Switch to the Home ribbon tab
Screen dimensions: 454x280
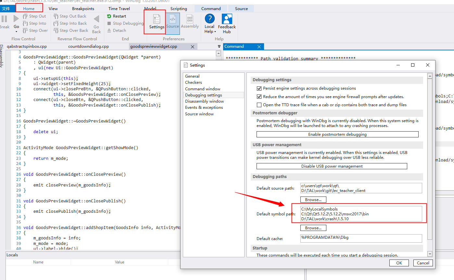[29, 8]
